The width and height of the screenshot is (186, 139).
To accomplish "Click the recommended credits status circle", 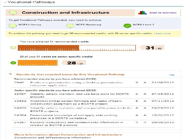I will 13,48.
